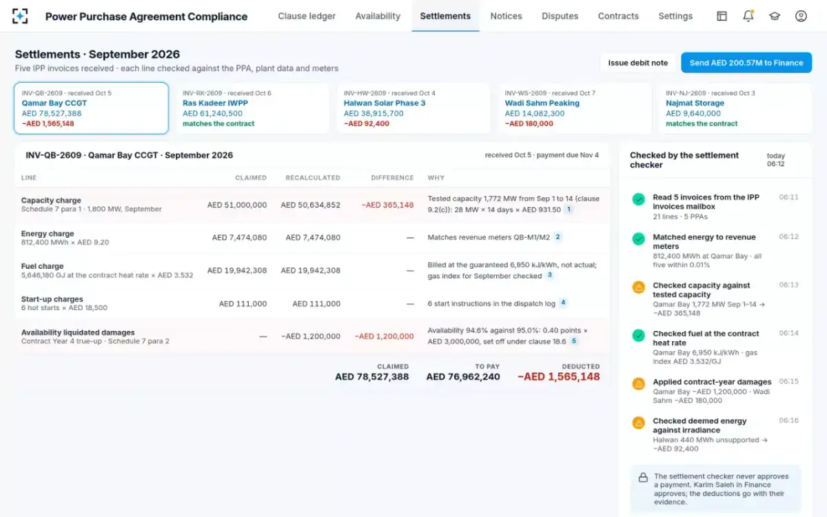Click the Fuel charge line label
Image resolution: width=827 pixels, height=517 pixels.
(42, 266)
